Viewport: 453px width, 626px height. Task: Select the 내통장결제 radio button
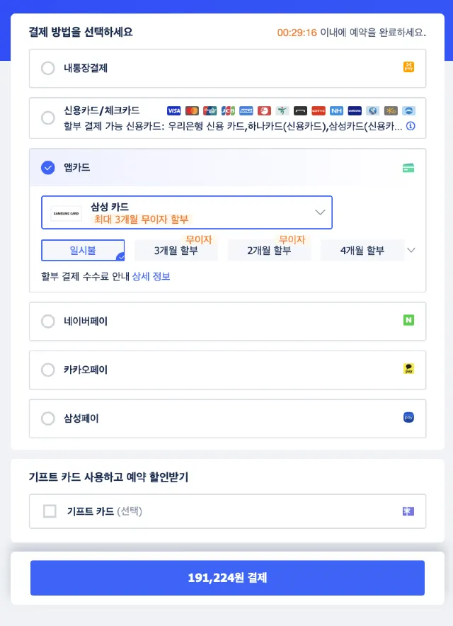tap(48, 68)
